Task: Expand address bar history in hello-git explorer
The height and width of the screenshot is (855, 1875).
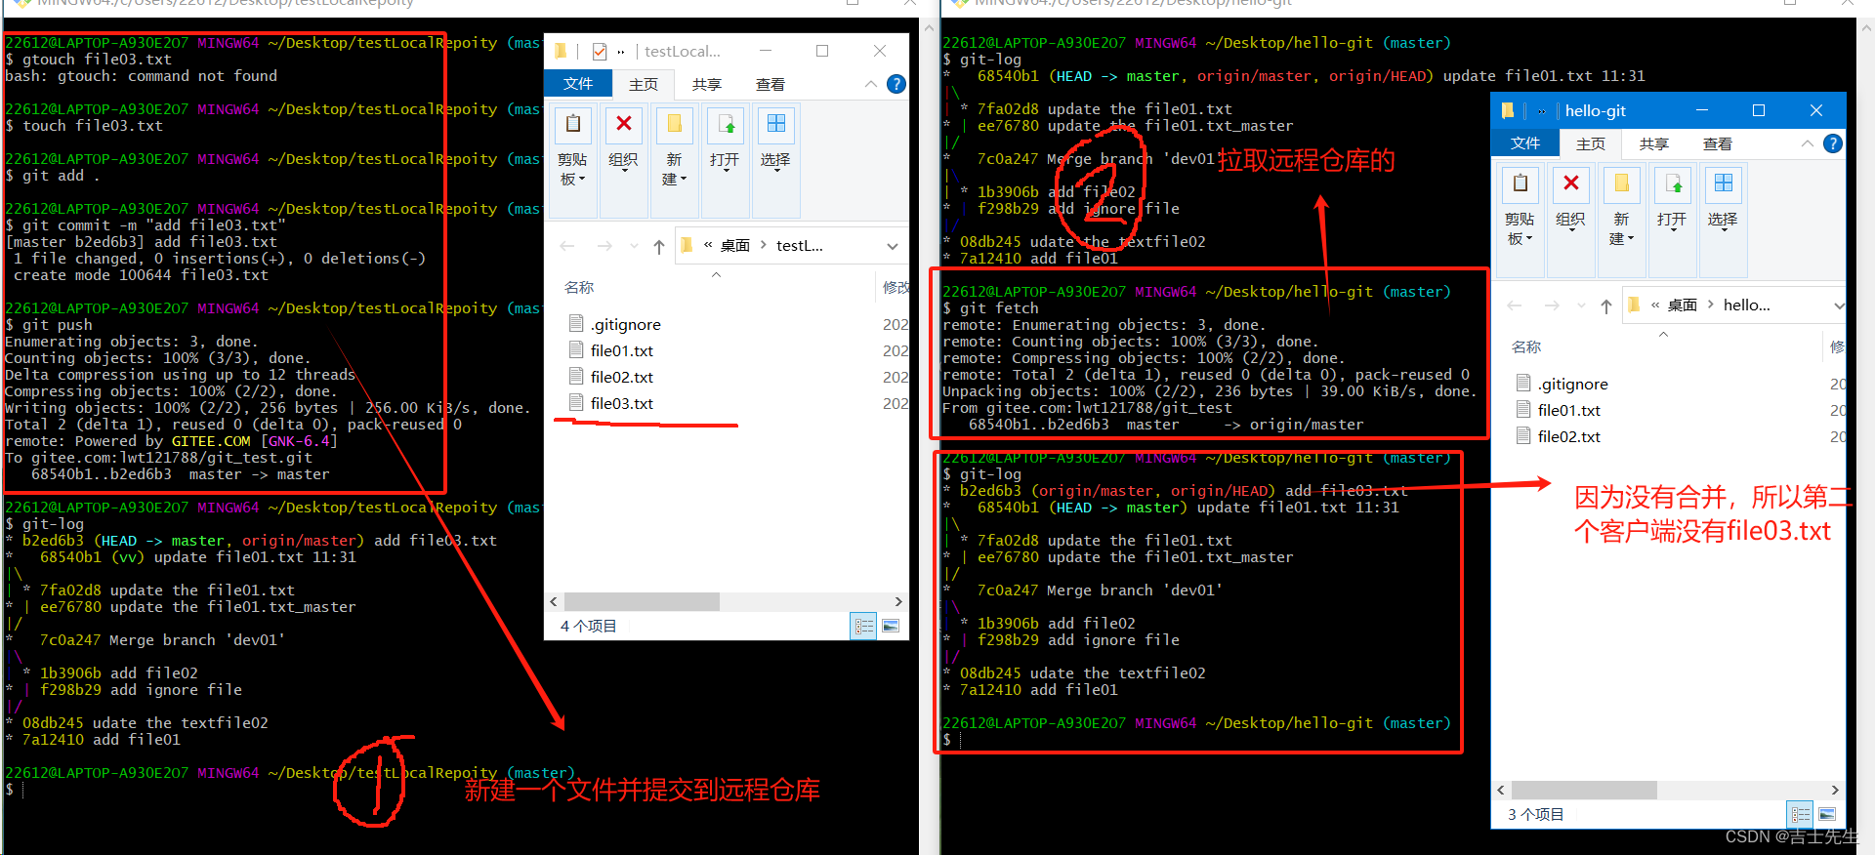Action: click(1839, 305)
